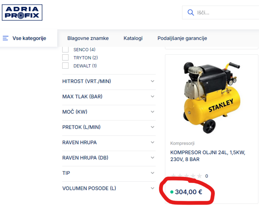Open the Vse kategorije hamburger menu icon

point(5,38)
